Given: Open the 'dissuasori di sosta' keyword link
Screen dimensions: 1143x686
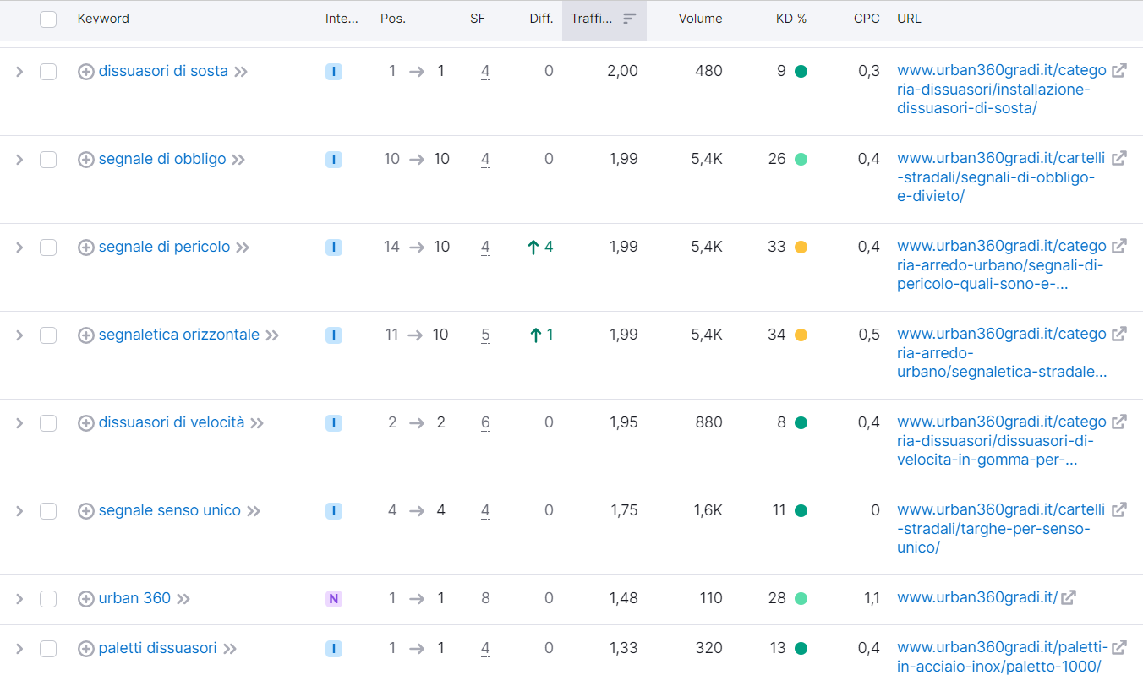Looking at the screenshot, I should [x=163, y=71].
